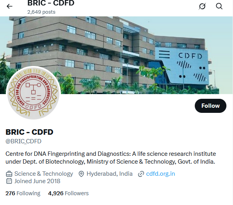
Task: Click the Hyderabad, India location text
Action: pos(110,174)
